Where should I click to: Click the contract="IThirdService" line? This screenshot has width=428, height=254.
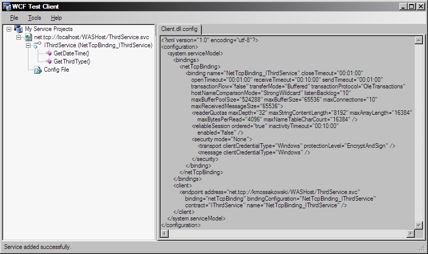click(266, 206)
